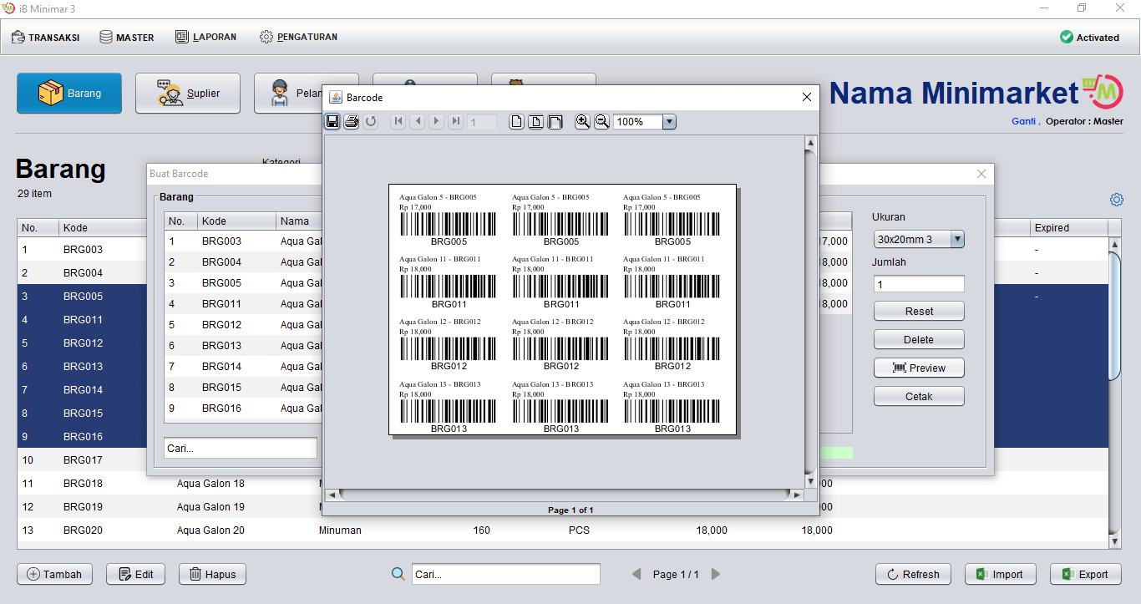This screenshot has width=1141, height=604.
Task: Select the fit-width view icon
Action: click(555, 121)
